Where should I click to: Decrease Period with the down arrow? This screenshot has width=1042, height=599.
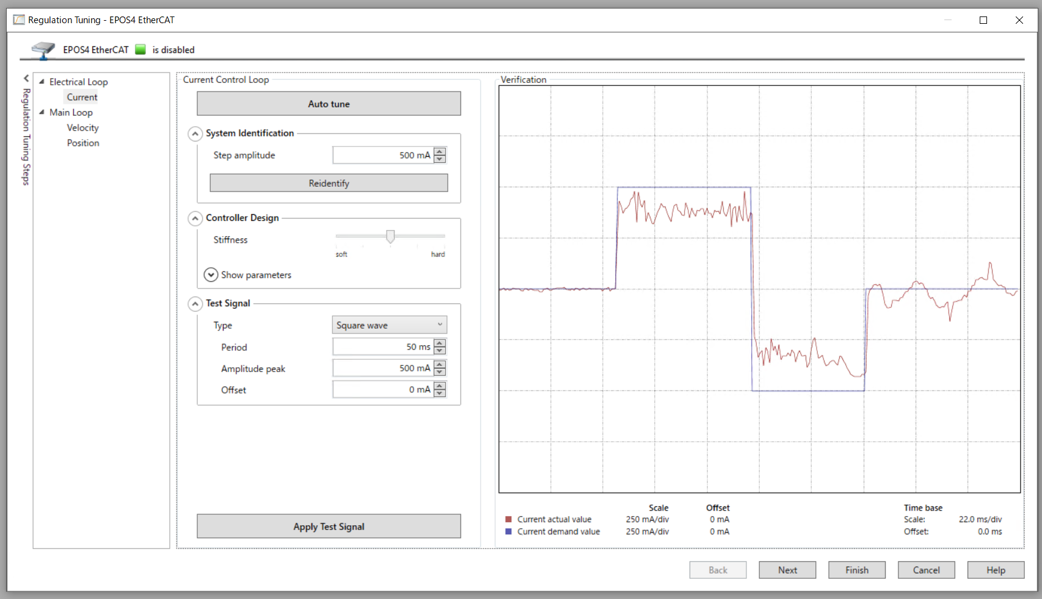(440, 351)
